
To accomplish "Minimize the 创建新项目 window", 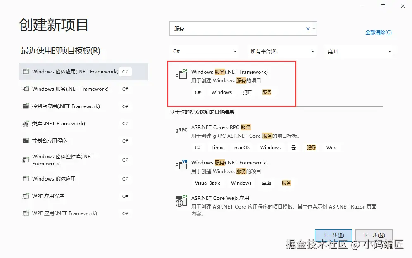I will click(x=363, y=6).
